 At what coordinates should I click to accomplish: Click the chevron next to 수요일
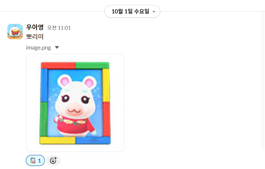(x=154, y=11)
